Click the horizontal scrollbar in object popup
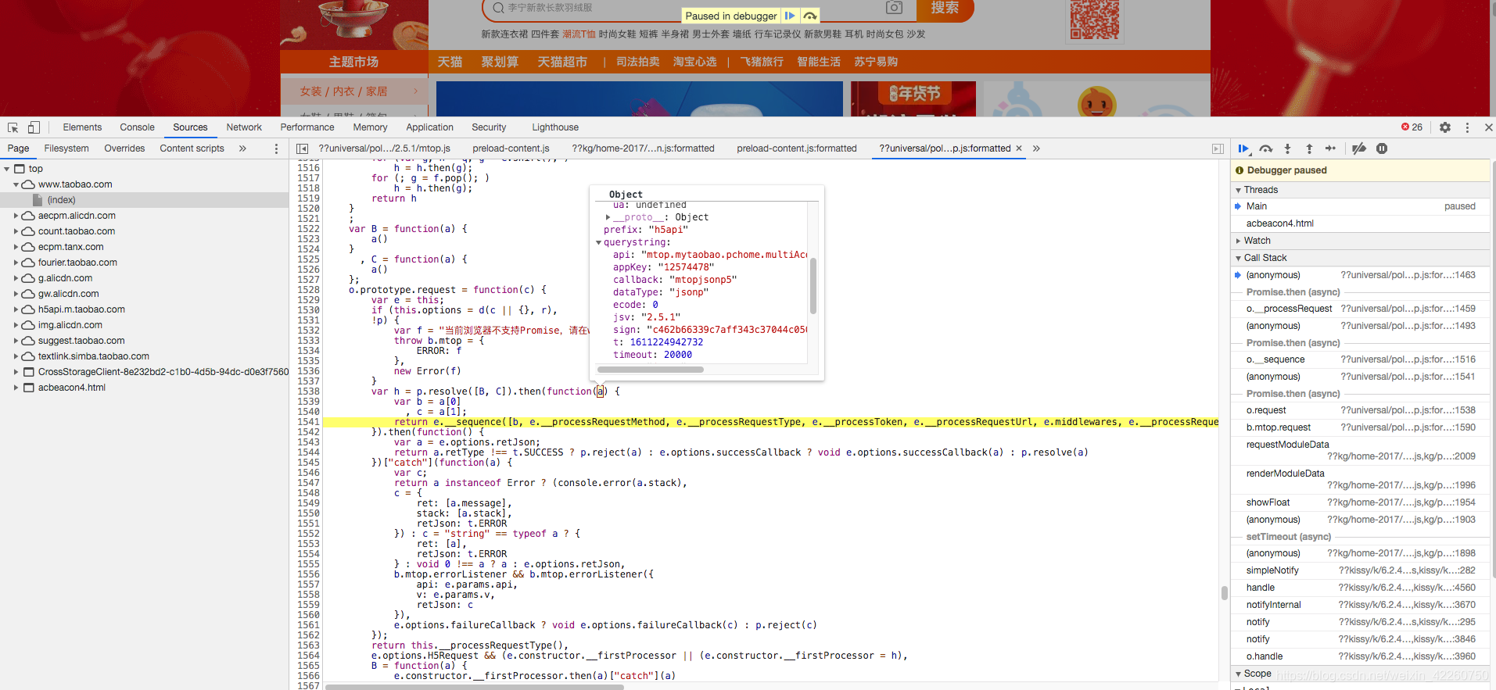The image size is (1496, 690). [651, 370]
